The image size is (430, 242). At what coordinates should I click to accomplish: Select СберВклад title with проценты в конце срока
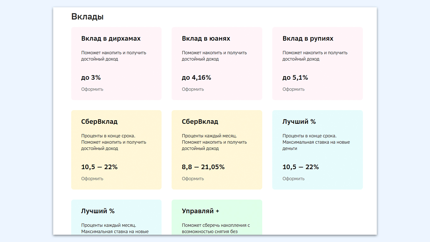99,122
